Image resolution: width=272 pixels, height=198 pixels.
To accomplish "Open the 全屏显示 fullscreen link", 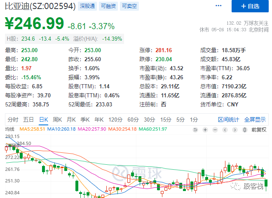I will click(255, 120).
